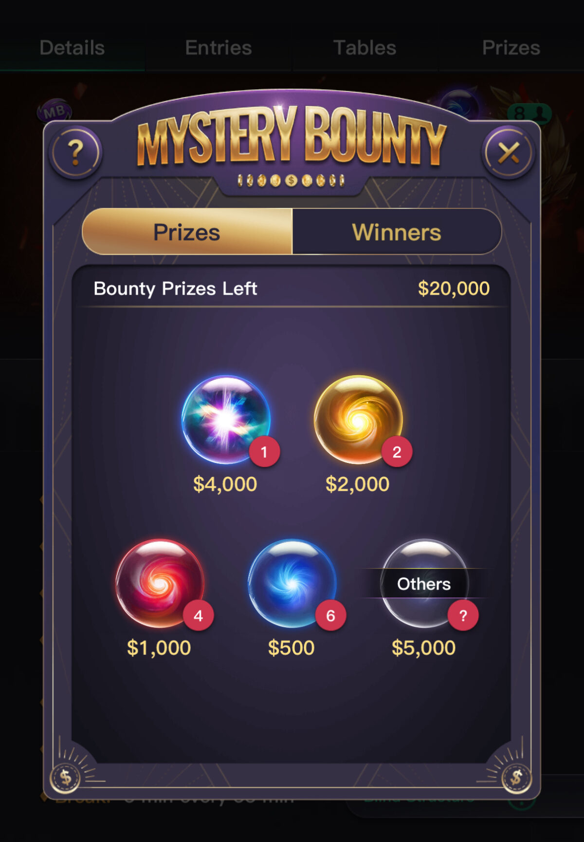Open the Details tab

pyautogui.click(x=72, y=48)
